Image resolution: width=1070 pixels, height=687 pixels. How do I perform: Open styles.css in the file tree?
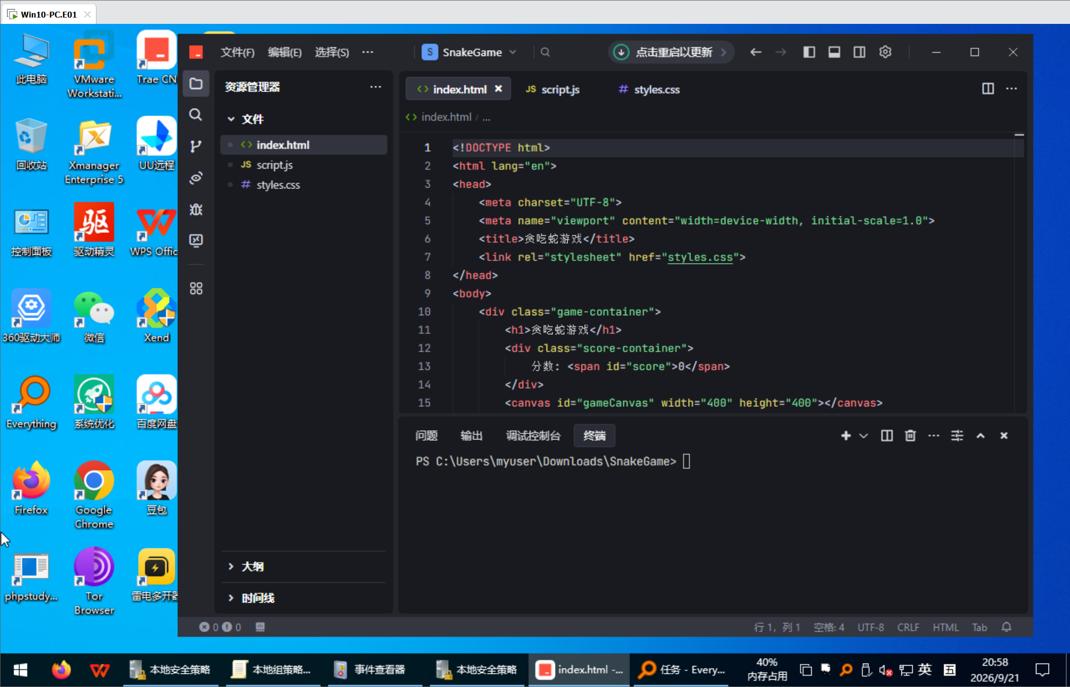304,185
